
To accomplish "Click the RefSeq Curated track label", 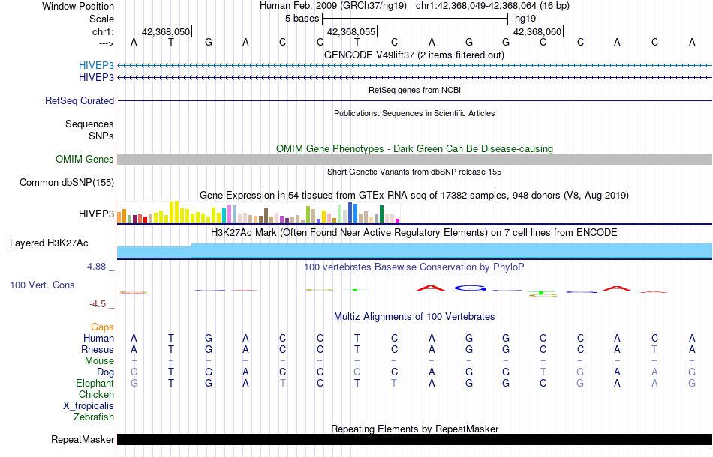I will (x=80, y=100).
